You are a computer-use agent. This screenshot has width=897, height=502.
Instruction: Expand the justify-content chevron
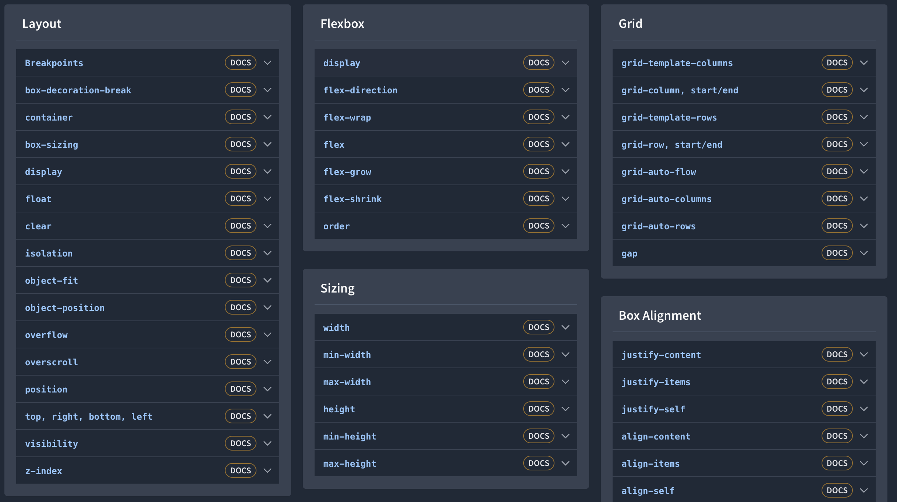click(864, 355)
